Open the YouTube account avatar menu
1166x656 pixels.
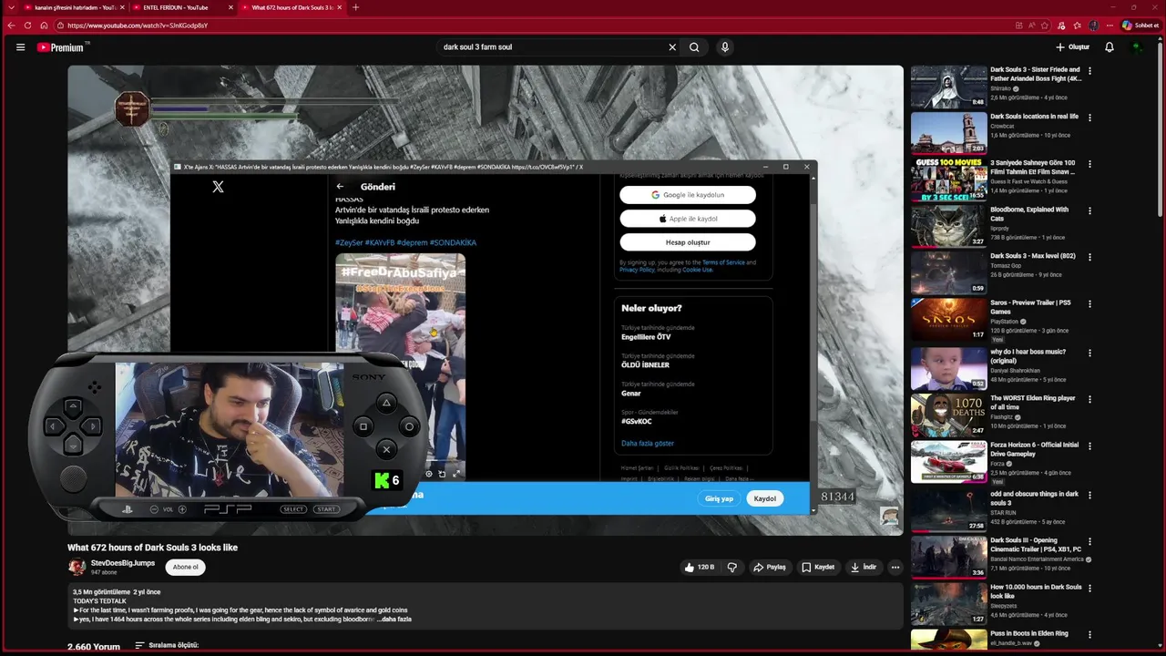[x=1137, y=47]
